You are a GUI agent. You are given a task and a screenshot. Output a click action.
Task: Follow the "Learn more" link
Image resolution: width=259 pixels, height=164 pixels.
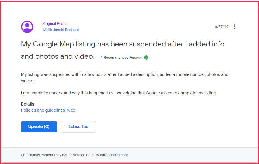(119, 155)
